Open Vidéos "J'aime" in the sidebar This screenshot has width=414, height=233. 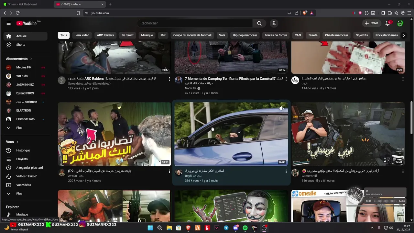25,176
